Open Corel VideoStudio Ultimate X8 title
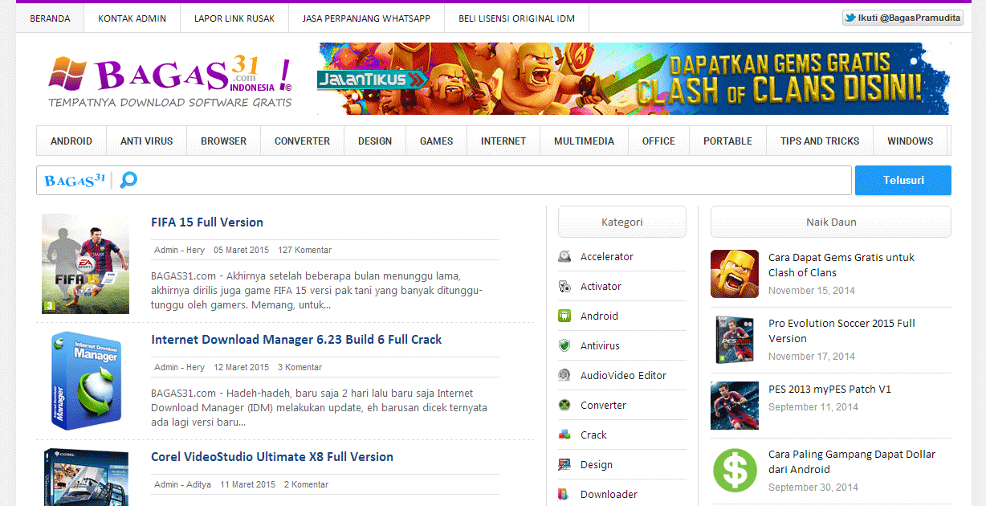Viewport: 986px width, 506px height. click(x=272, y=457)
